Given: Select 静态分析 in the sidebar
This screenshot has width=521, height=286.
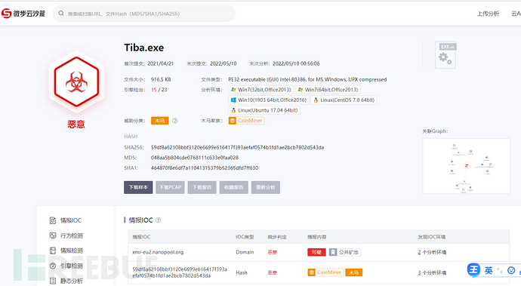Looking at the screenshot, I should click(x=72, y=281).
